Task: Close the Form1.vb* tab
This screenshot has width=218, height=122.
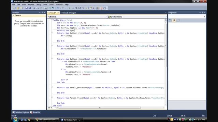Action: tap(58, 13)
